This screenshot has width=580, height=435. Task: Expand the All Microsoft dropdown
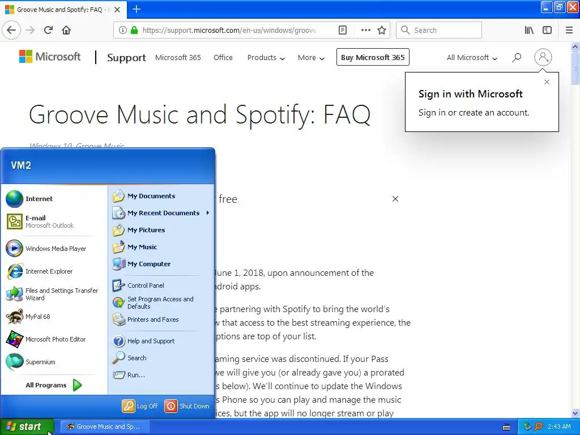(472, 57)
